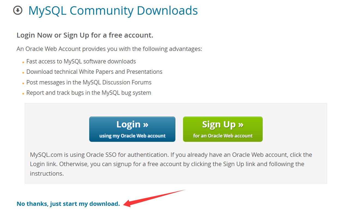The width and height of the screenshot is (356, 217).
Task: Click the orange bullet before Fast access
Action: [23, 62]
